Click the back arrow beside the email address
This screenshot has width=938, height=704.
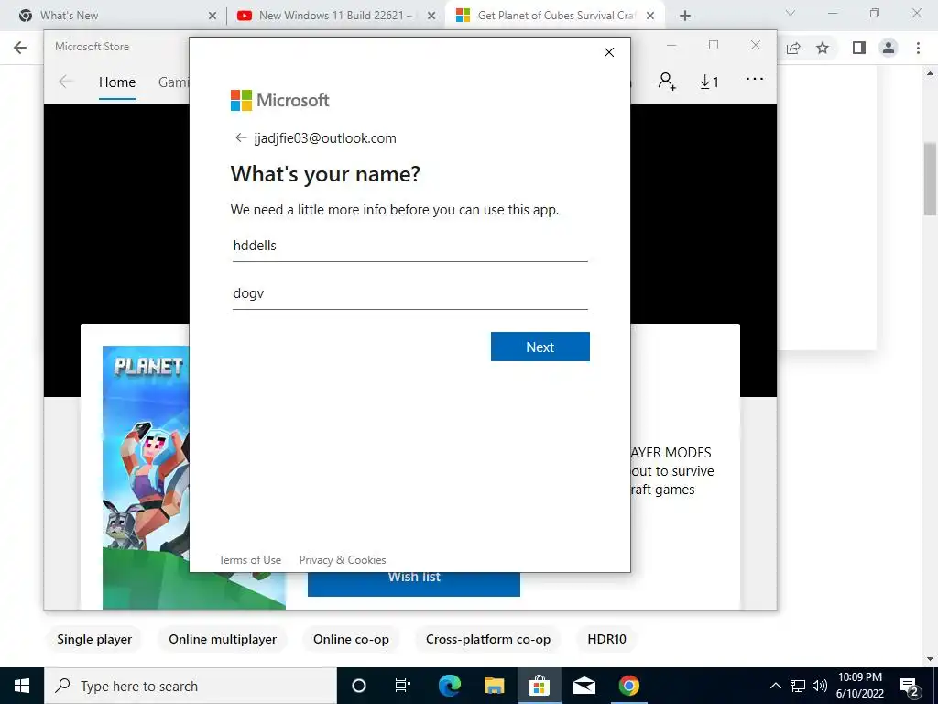click(x=241, y=138)
